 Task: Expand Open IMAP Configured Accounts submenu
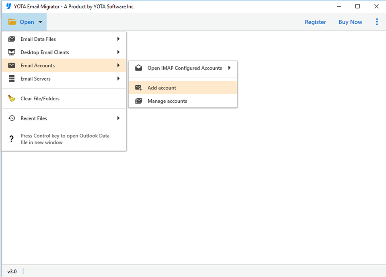coord(229,68)
